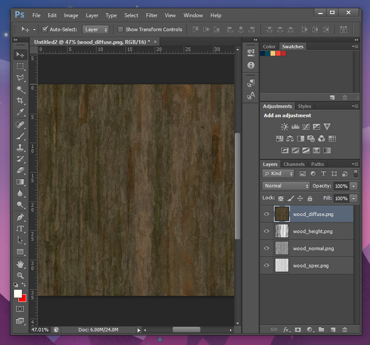Disable the Auto-Select checkbox
The height and width of the screenshot is (345, 370).
45,29
